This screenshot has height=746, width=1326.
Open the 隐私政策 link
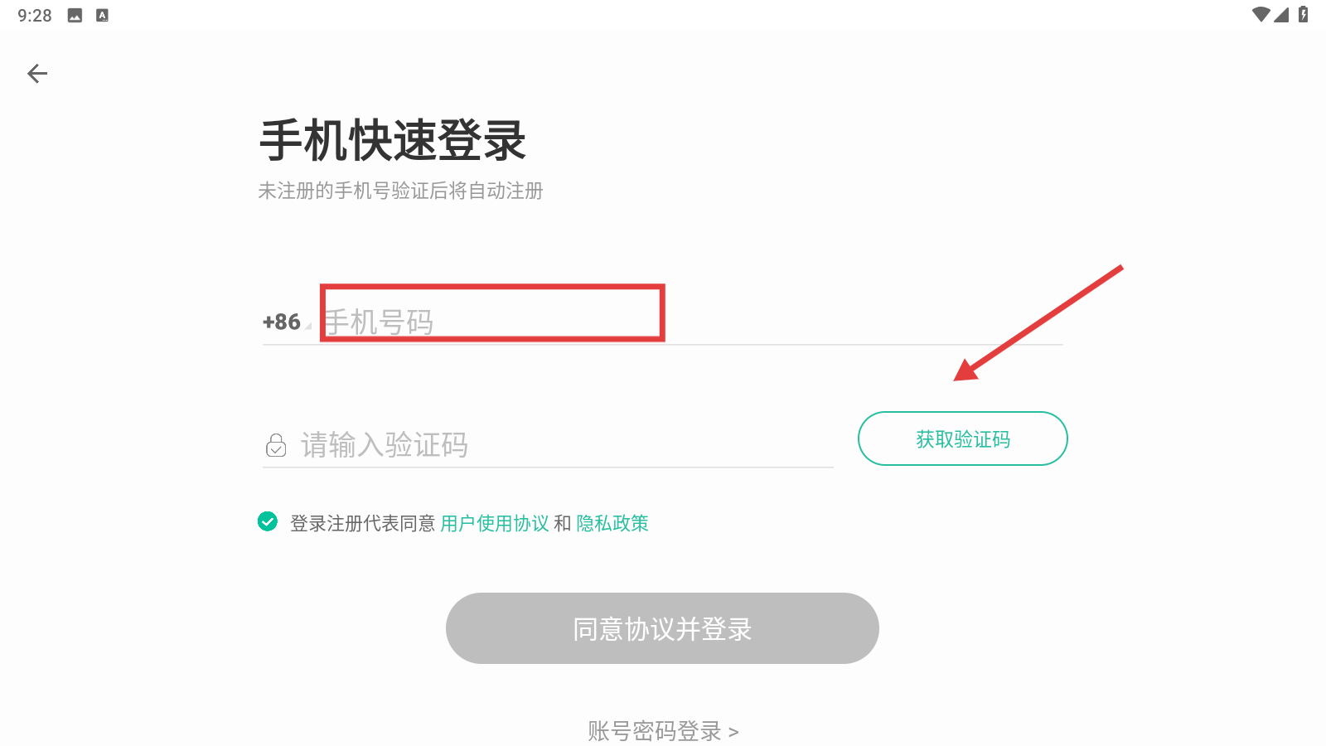(612, 523)
